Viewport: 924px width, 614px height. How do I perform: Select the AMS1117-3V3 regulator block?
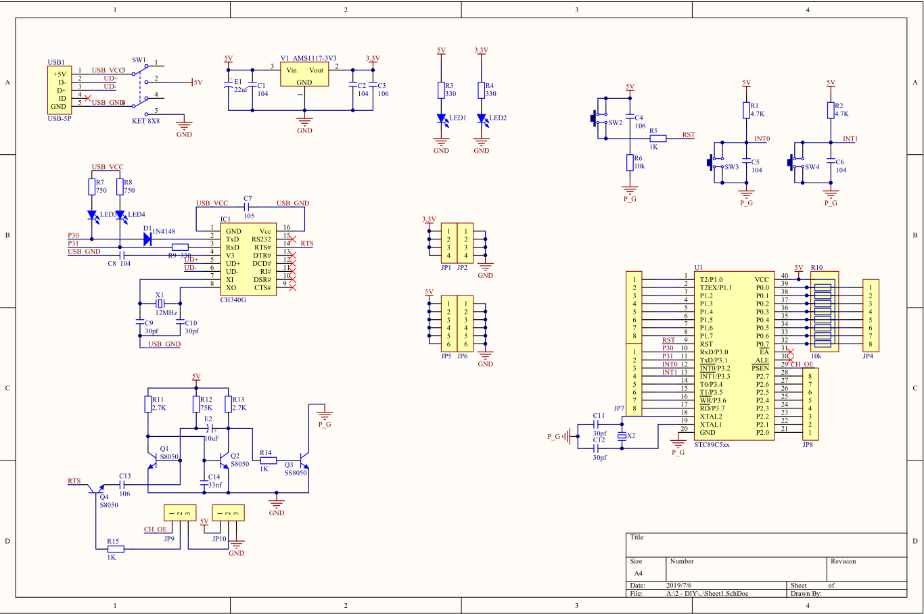pyautogui.click(x=304, y=74)
